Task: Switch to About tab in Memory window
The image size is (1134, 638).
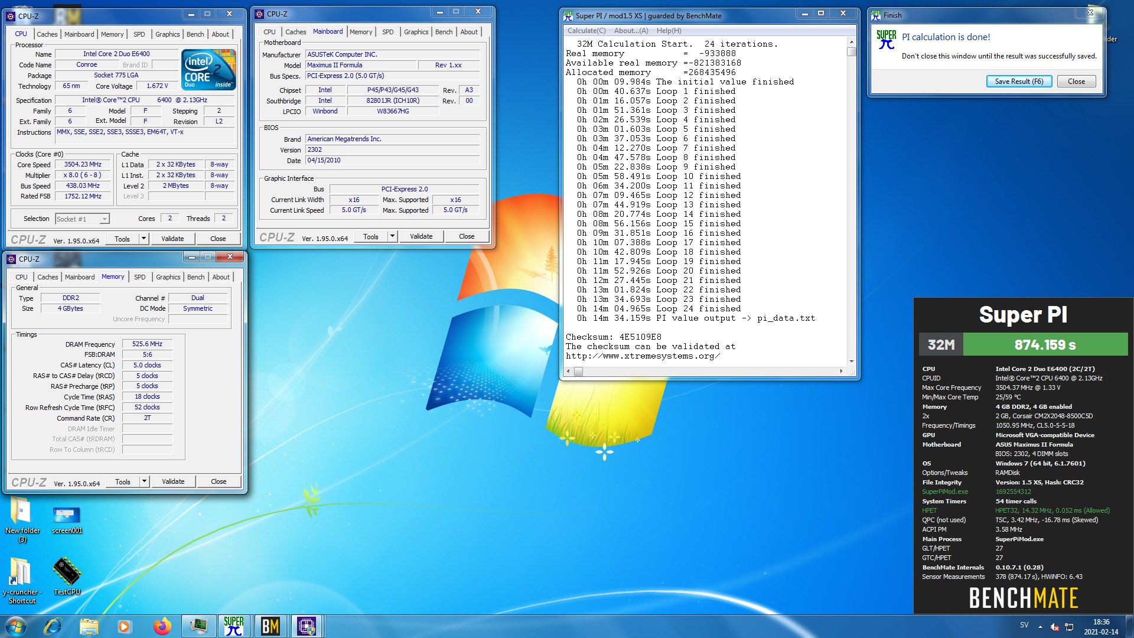Action: (x=221, y=277)
